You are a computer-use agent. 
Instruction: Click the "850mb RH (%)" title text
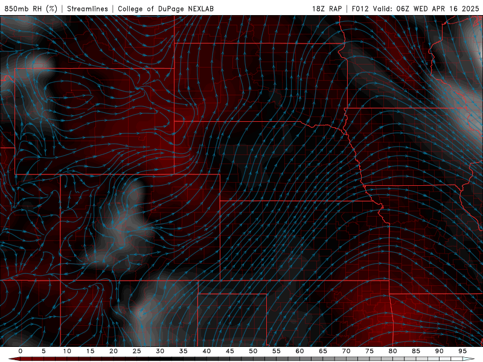(31, 8)
